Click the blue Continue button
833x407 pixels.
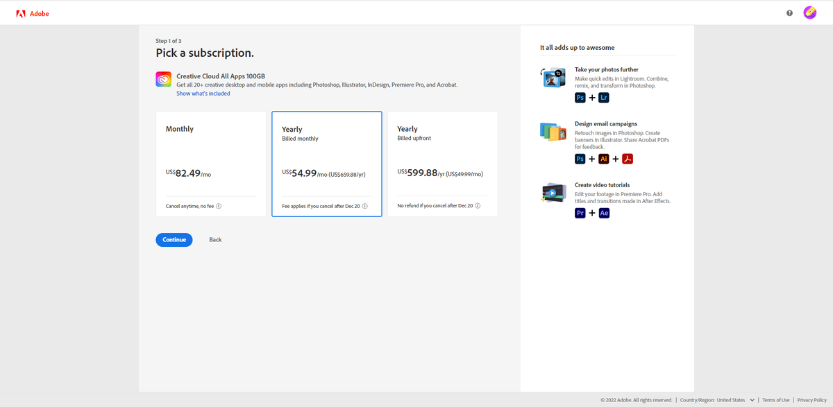point(174,240)
